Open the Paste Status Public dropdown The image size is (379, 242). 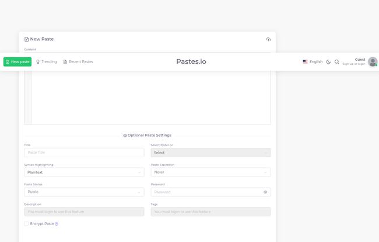point(84,192)
